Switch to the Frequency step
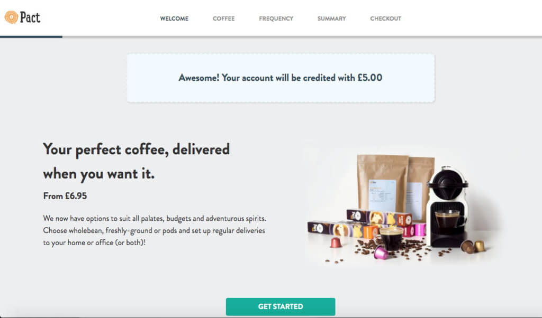This screenshot has width=542, height=318. 276,18
